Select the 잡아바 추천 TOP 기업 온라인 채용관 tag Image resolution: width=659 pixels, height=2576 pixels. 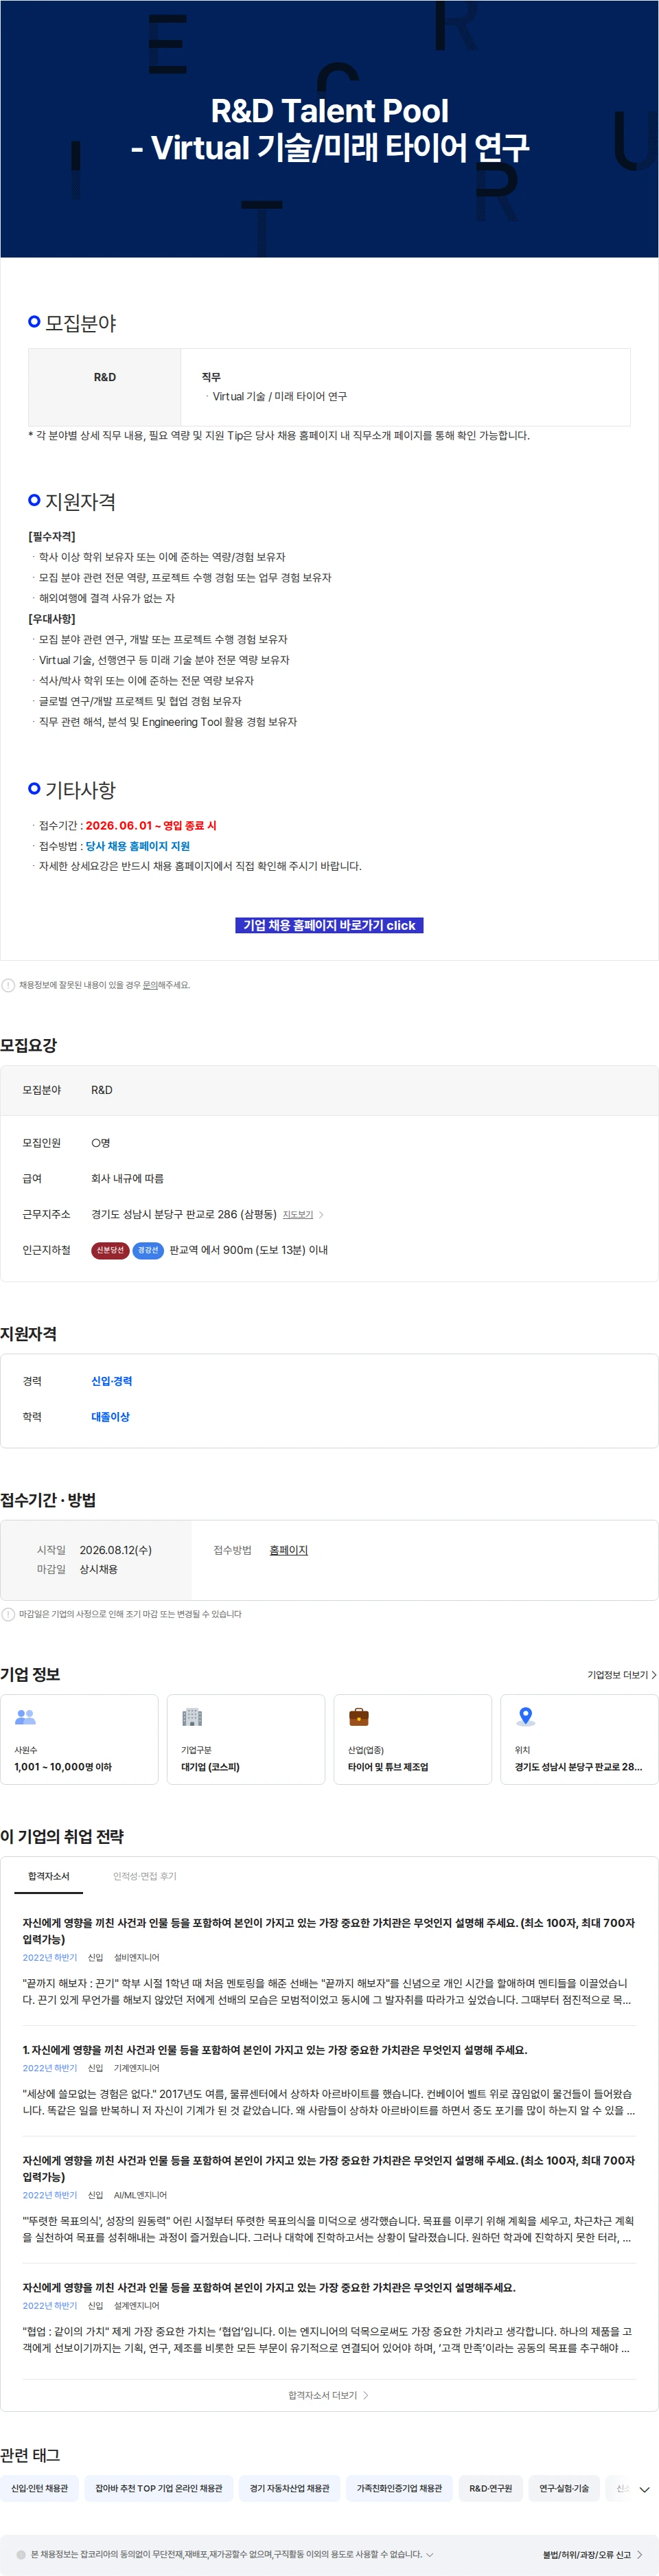pyautogui.click(x=159, y=2488)
